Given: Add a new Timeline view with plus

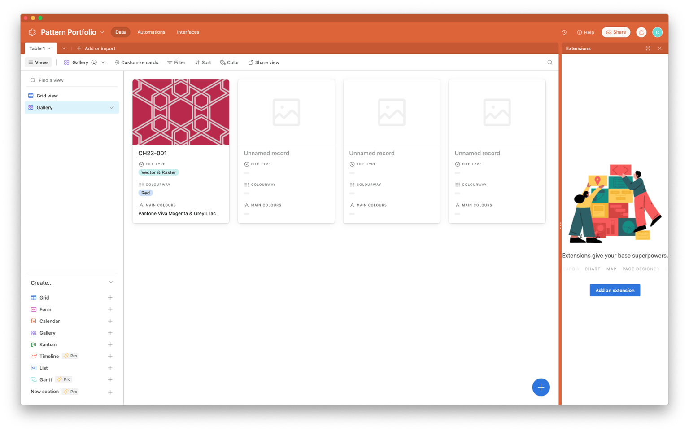Looking at the screenshot, I should 110,356.
